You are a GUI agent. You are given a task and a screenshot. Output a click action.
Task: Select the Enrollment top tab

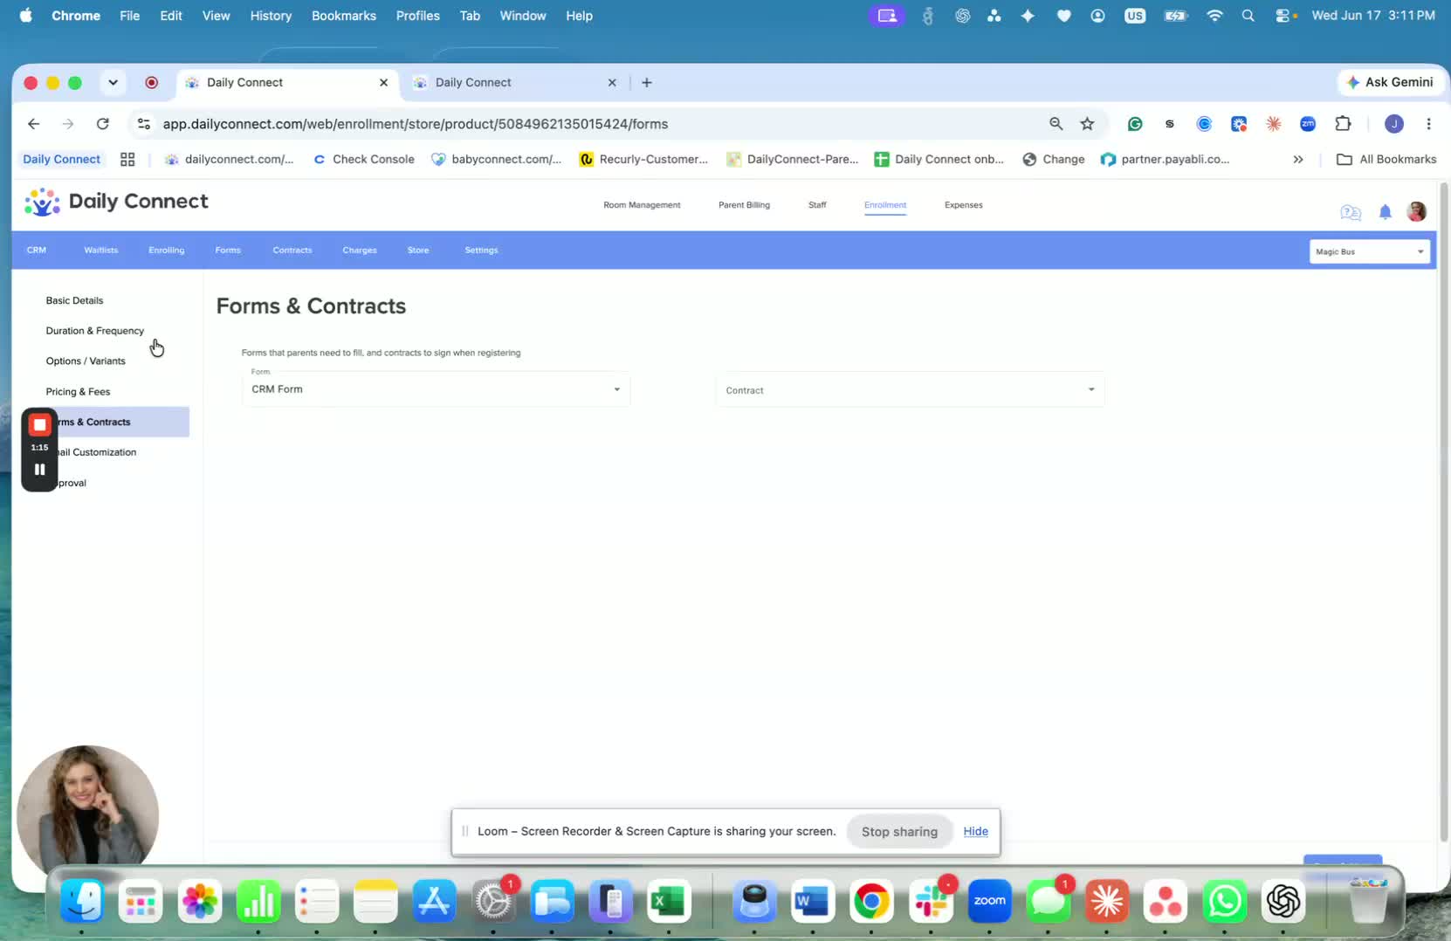point(885,205)
